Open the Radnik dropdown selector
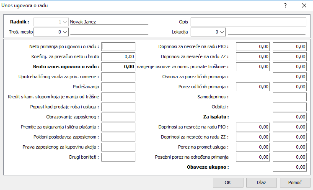313x190 pixels. [x=65, y=22]
